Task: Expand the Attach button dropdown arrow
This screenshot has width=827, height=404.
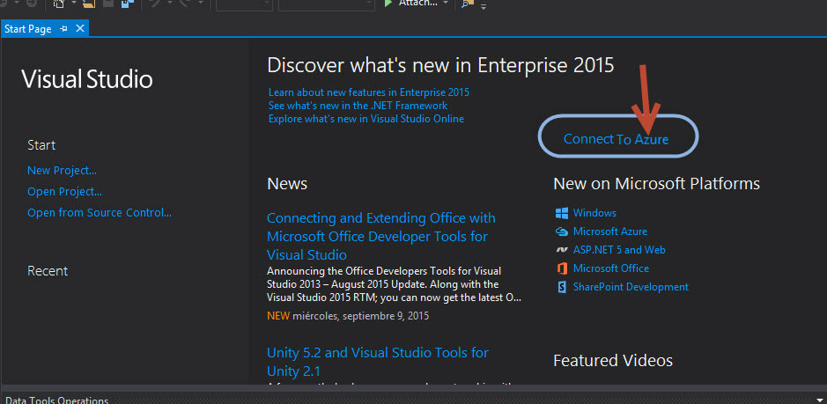Action: coord(446,4)
